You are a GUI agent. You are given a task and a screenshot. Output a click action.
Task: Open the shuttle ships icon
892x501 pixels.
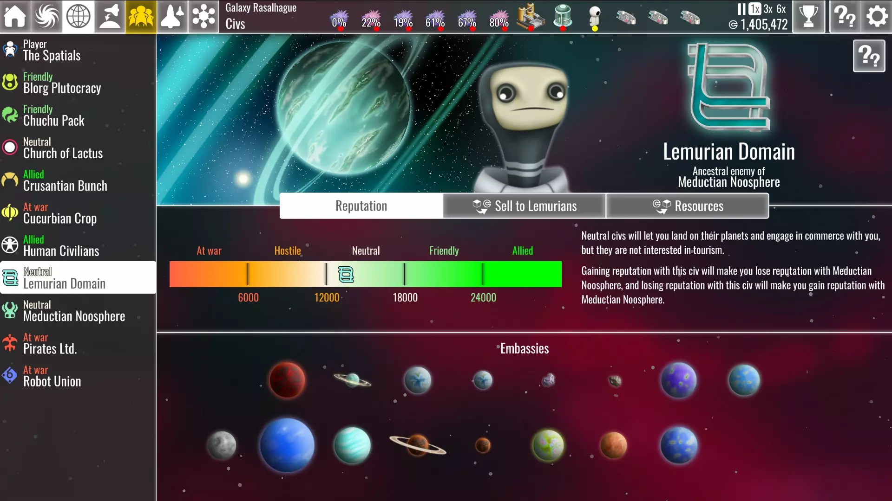[172, 17]
